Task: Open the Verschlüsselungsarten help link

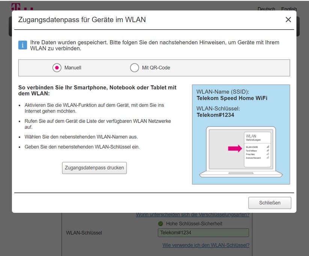Action: (193, 215)
